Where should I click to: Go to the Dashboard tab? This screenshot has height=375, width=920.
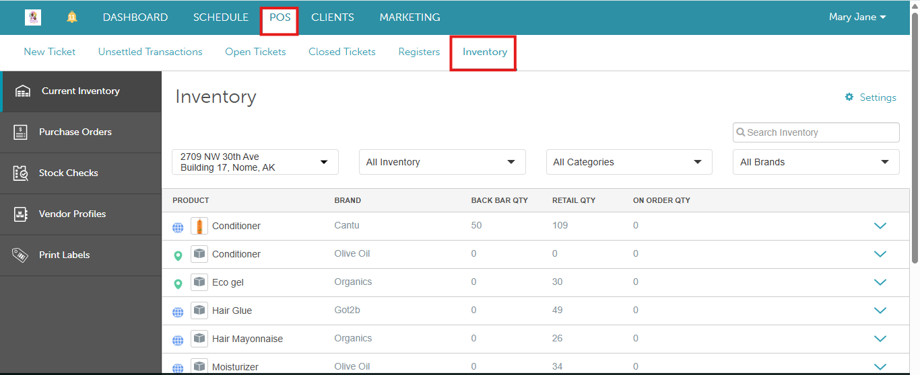click(x=135, y=17)
